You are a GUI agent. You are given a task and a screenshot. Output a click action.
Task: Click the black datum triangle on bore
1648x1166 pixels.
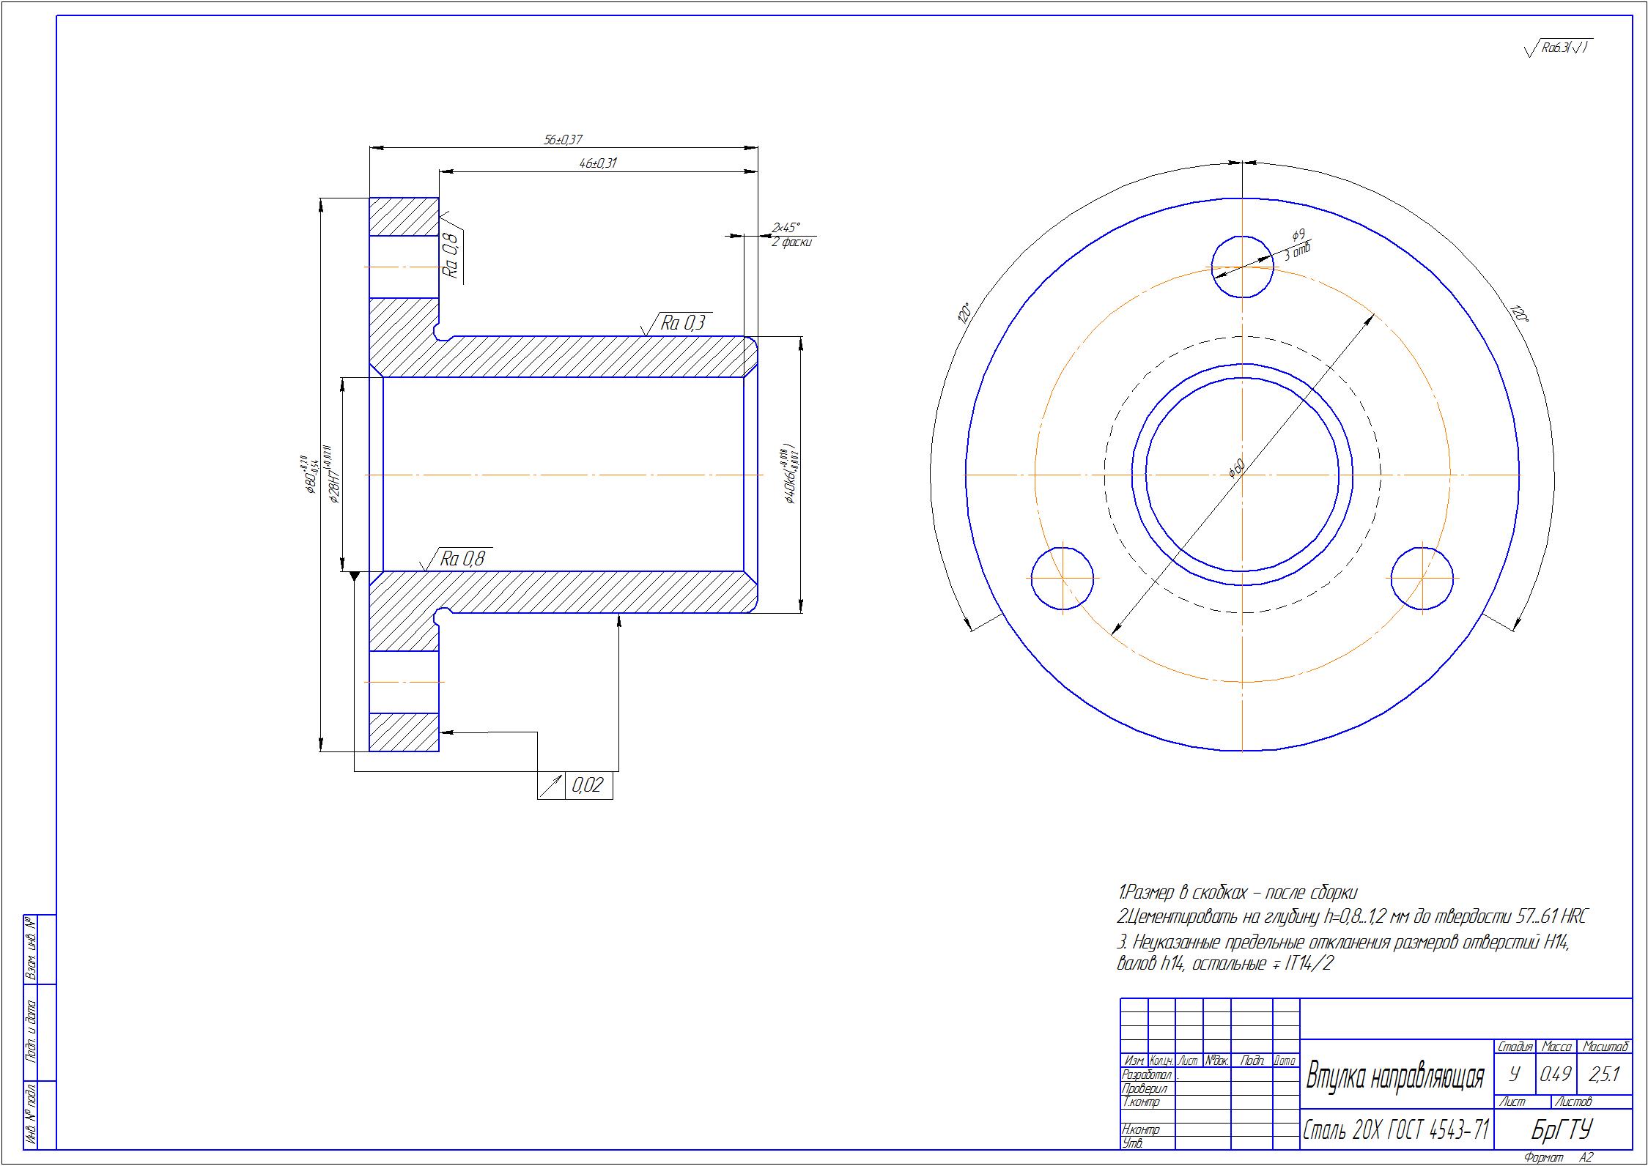355,576
